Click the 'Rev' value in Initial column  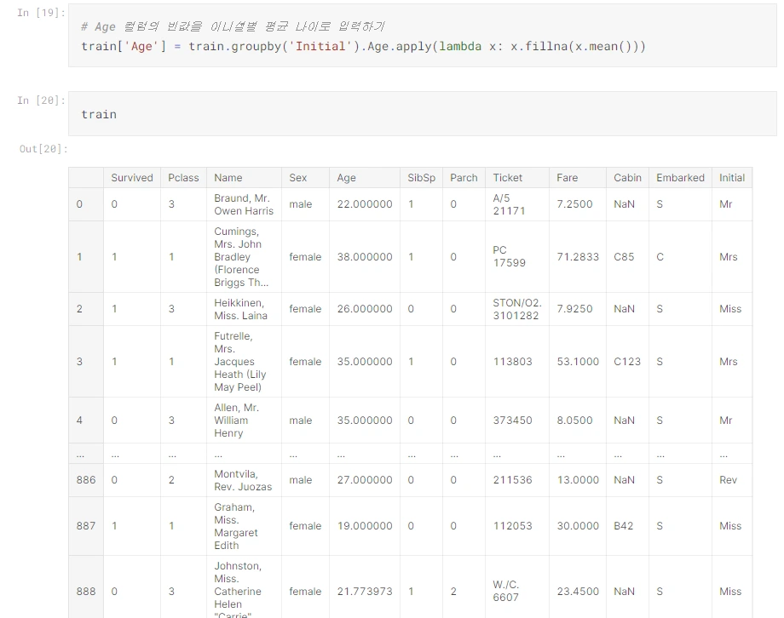pos(728,480)
